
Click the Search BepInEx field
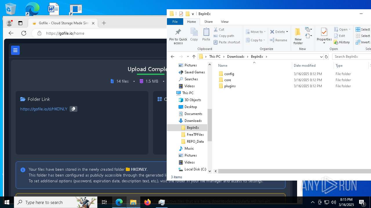(351, 57)
